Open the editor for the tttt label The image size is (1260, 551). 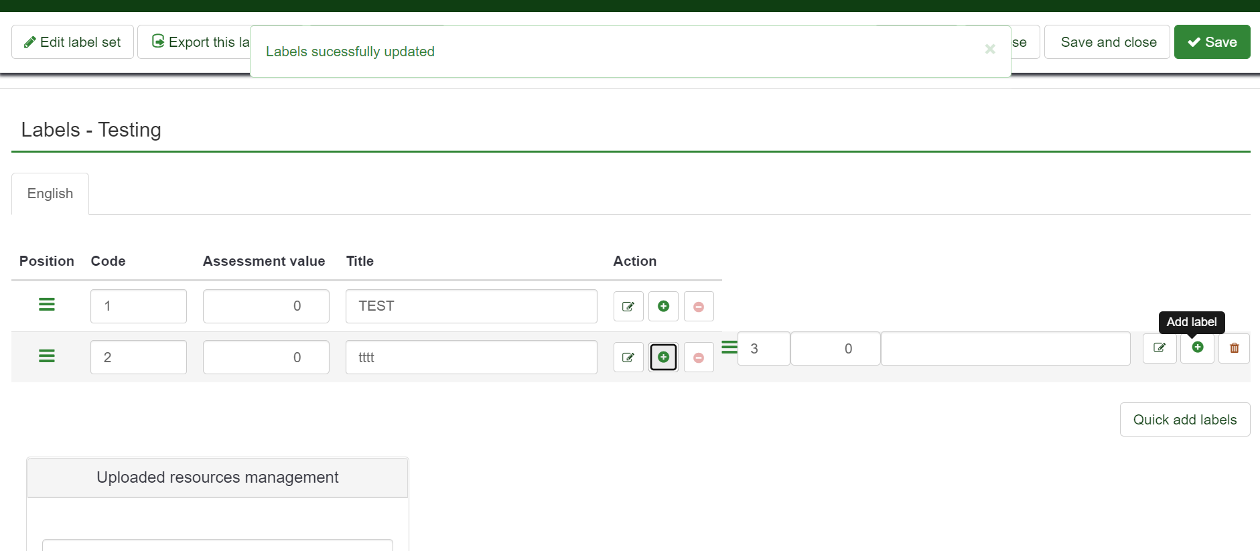point(628,358)
